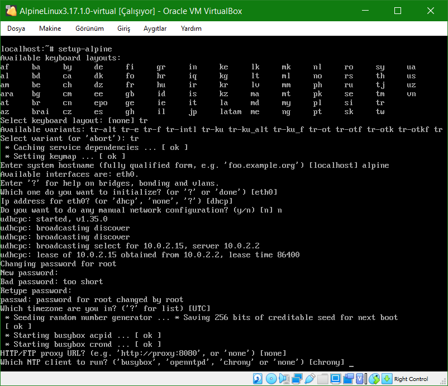
Task: Click the mouse integration status icon
Action: (373, 379)
